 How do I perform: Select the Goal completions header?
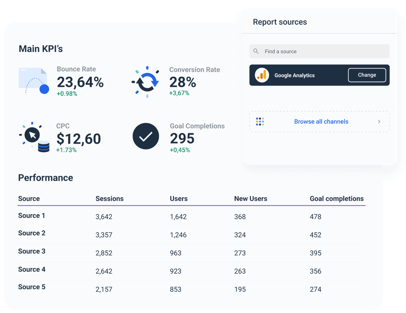(337, 198)
